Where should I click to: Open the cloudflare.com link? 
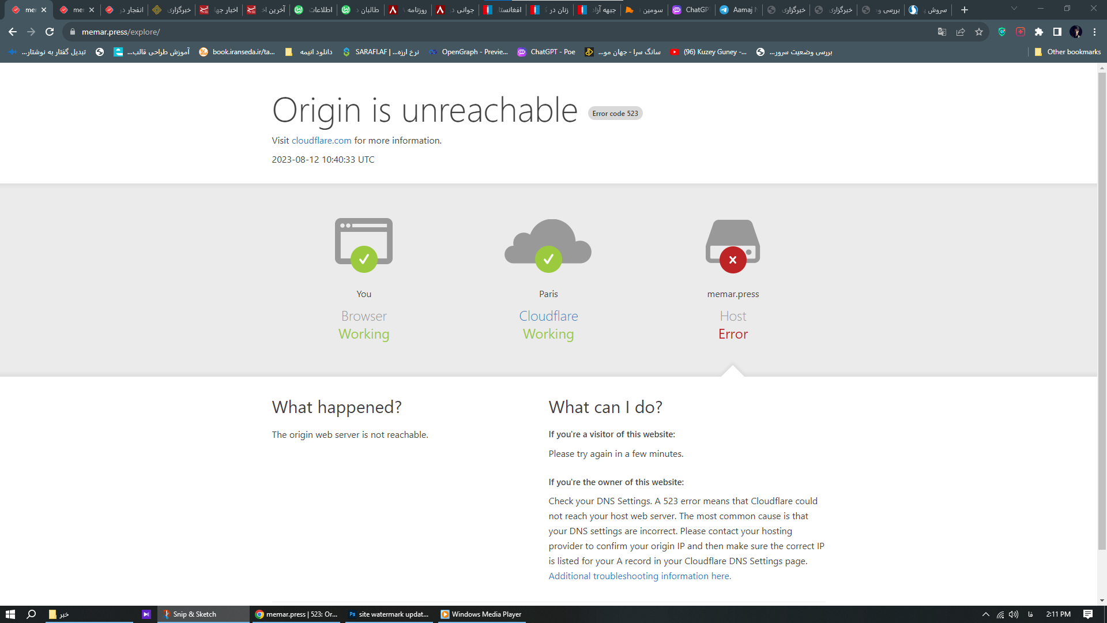(321, 140)
